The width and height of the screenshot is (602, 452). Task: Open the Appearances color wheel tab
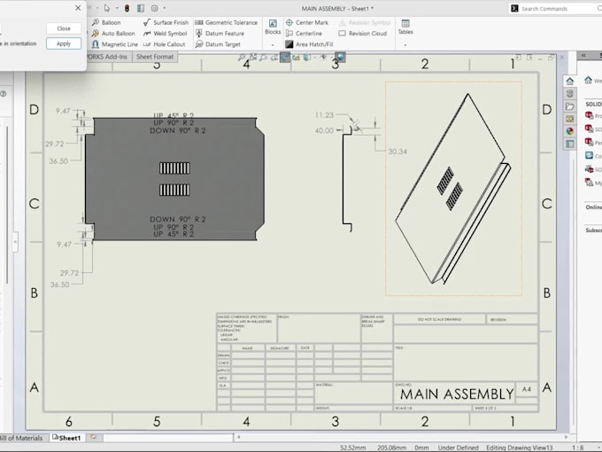pyautogui.click(x=570, y=131)
